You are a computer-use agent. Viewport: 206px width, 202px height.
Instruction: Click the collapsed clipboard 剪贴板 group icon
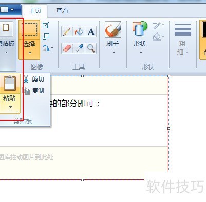pyautogui.click(x=6, y=28)
